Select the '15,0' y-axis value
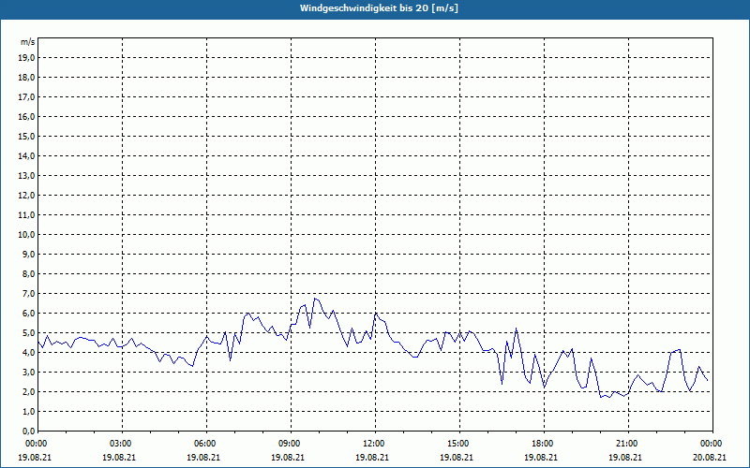This screenshot has height=468, width=750. coord(26,136)
